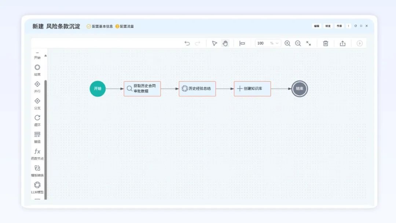Pick the 分支 branch node icon
This screenshot has width=396, height=223.
coord(37,101)
